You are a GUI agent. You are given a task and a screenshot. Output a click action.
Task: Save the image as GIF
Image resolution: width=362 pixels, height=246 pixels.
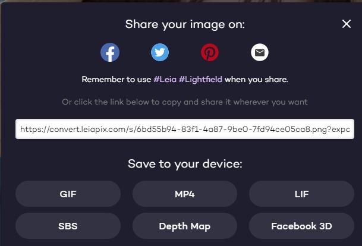coord(68,194)
